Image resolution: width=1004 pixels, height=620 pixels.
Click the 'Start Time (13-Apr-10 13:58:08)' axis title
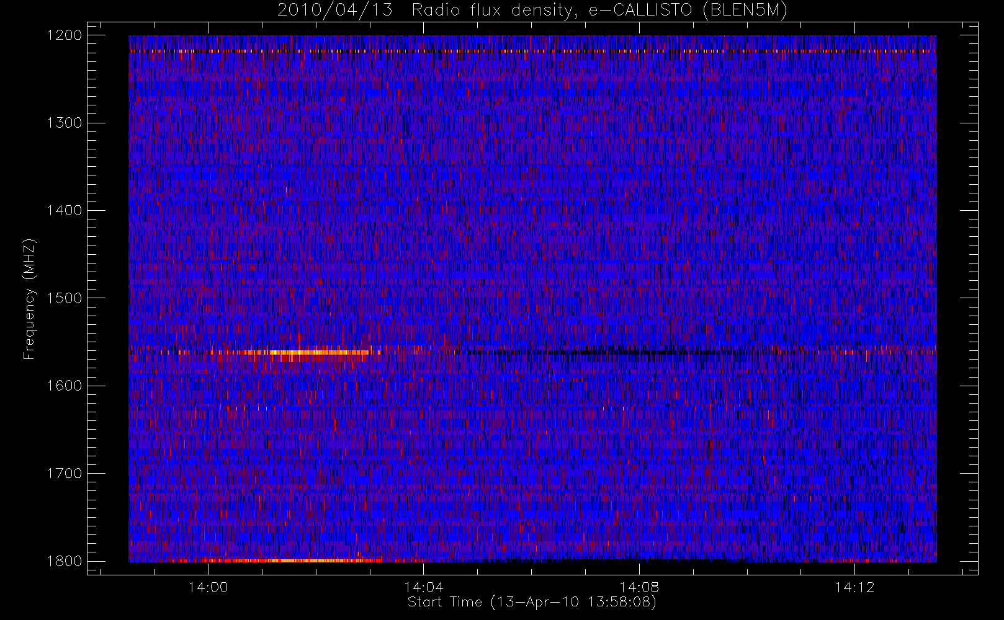click(x=532, y=602)
